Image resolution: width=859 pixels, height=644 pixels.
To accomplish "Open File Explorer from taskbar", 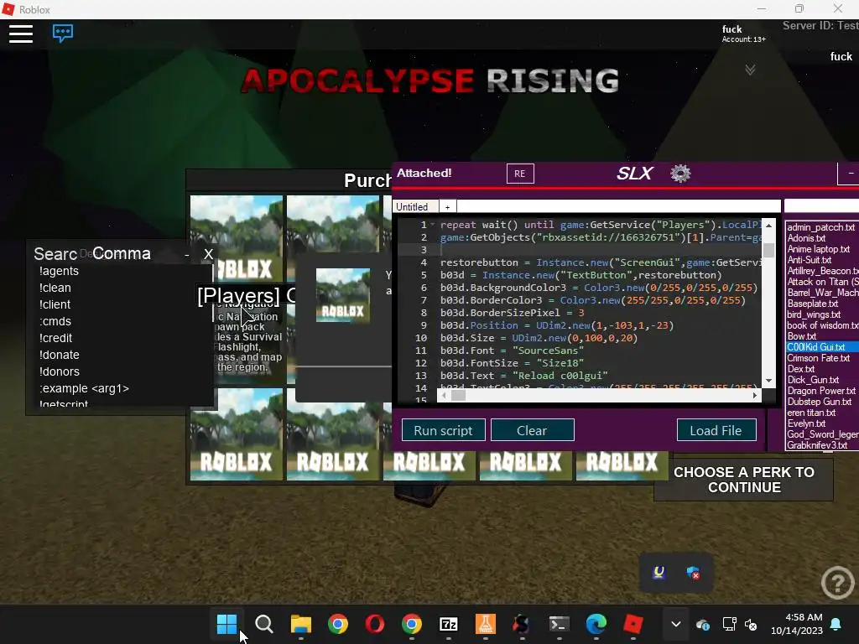I will click(301, 624).
